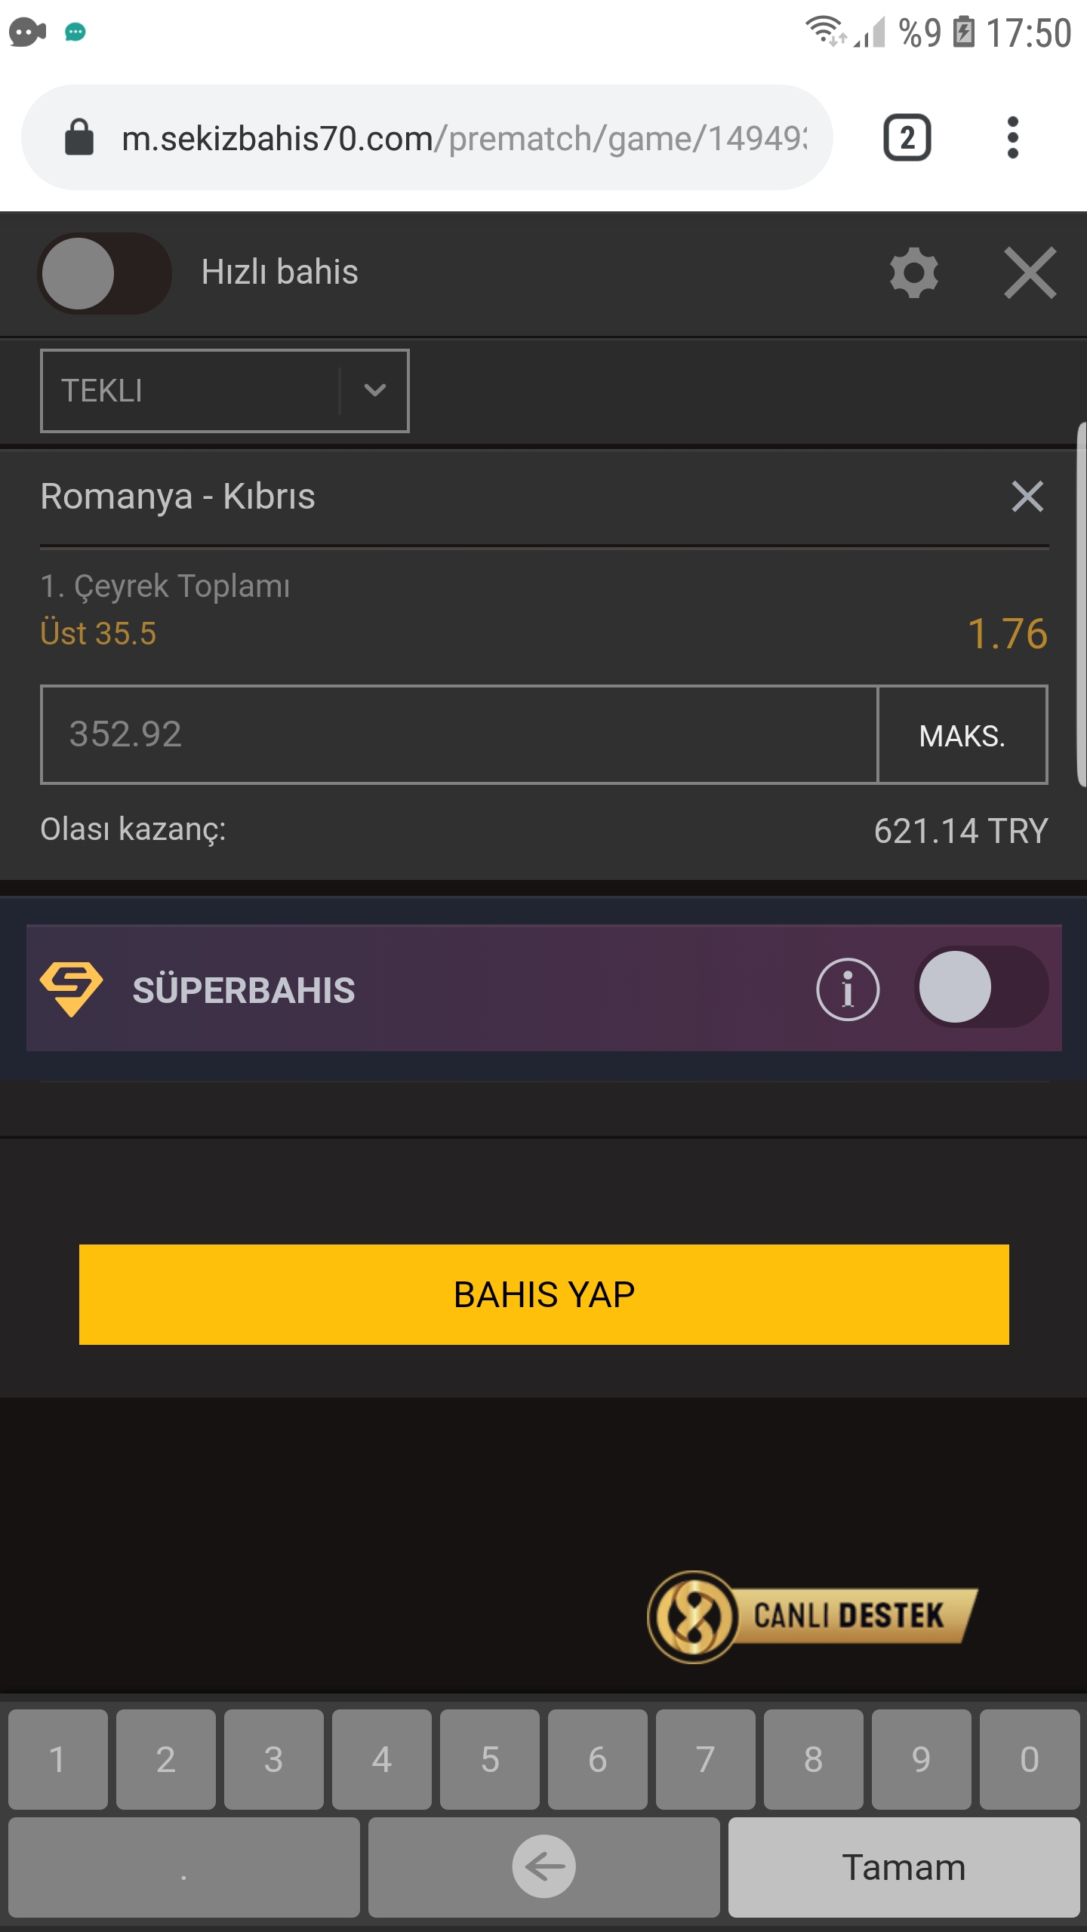The height and width of the screenshot is (1932, 1087).
Task: View site security lock icon
Action: pyautogui.click(x=79, y=137)
